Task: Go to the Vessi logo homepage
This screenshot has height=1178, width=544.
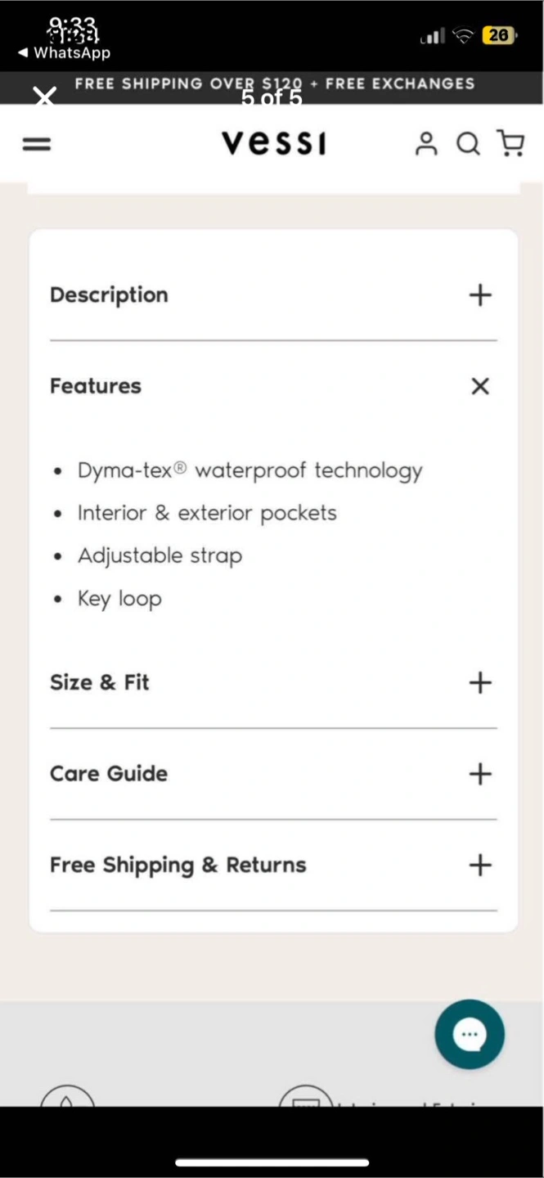Action: (x=274, y=143)
